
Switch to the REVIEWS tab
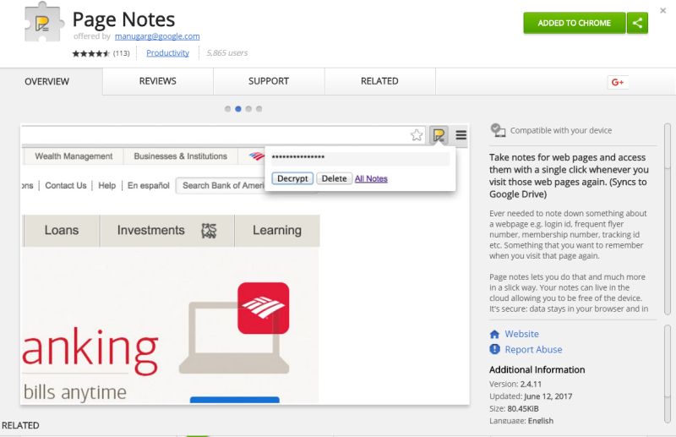point(158,81)
